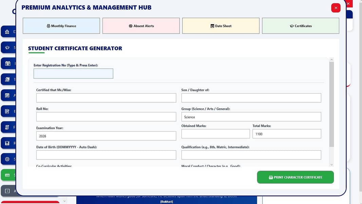This screenshot has height=204, width=362.
Task: Open the Absent Alerts tab
Action: click(x=141, y=26)
